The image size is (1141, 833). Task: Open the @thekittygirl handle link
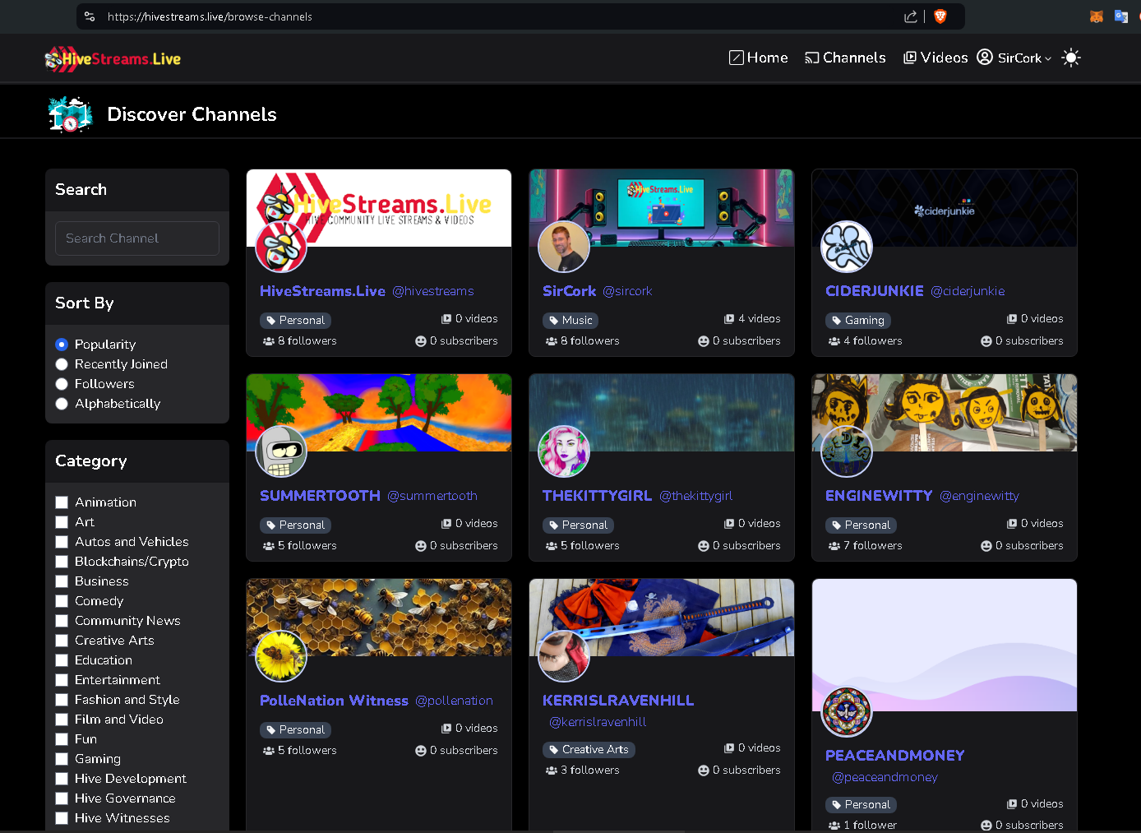pyautogui.click(x=695, y=496)
